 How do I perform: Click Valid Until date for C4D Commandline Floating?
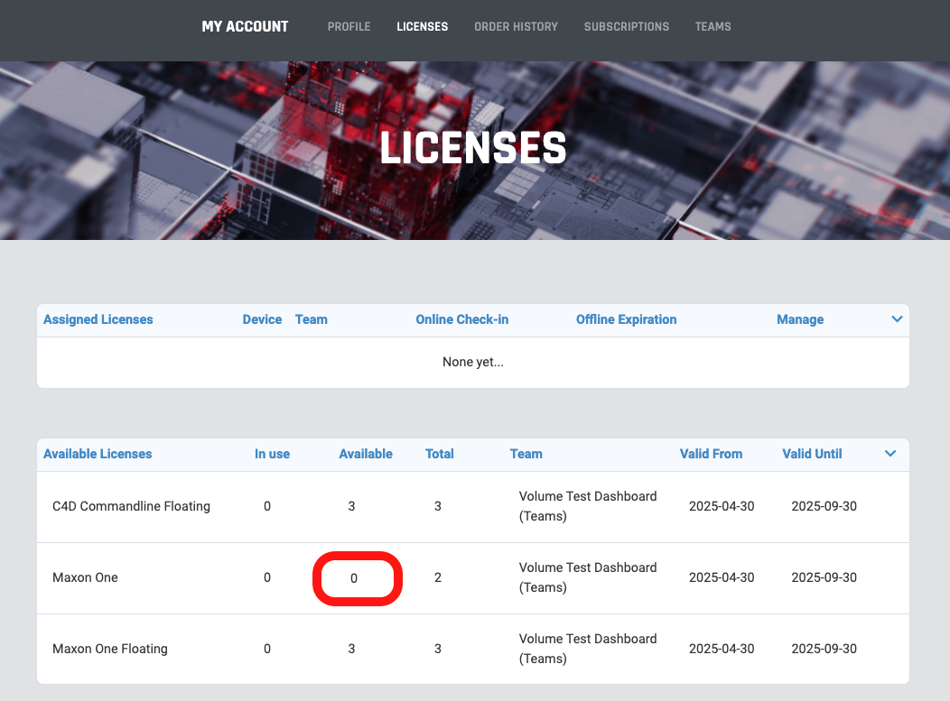[x=824, y=506]
